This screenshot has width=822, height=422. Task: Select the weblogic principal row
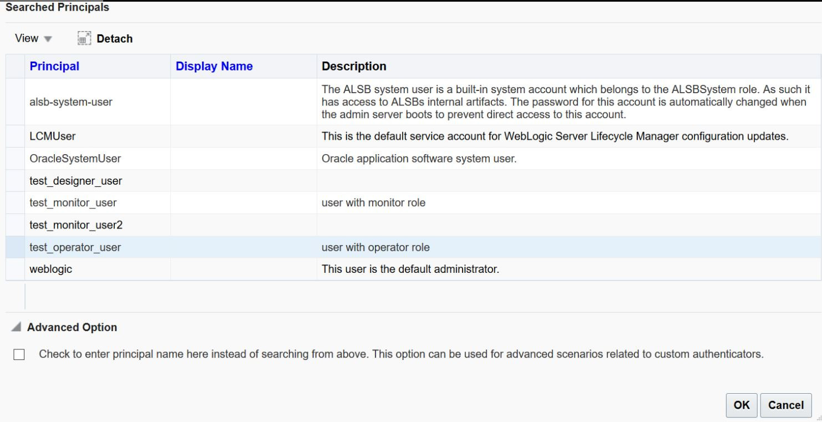tap(50, 270)
